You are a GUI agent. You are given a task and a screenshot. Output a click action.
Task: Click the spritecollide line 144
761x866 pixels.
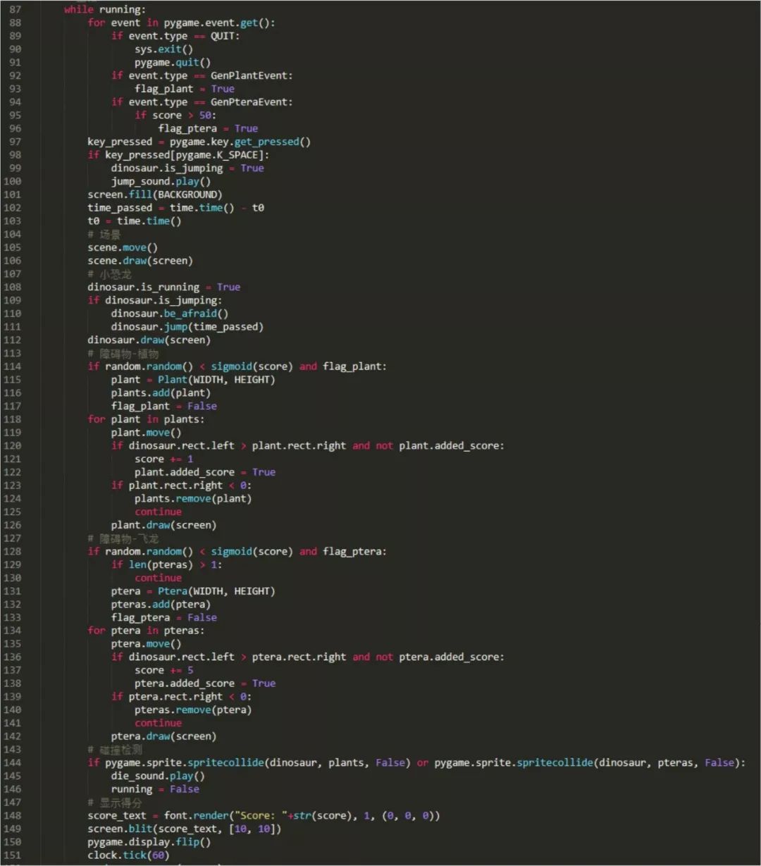coord(416,763)
